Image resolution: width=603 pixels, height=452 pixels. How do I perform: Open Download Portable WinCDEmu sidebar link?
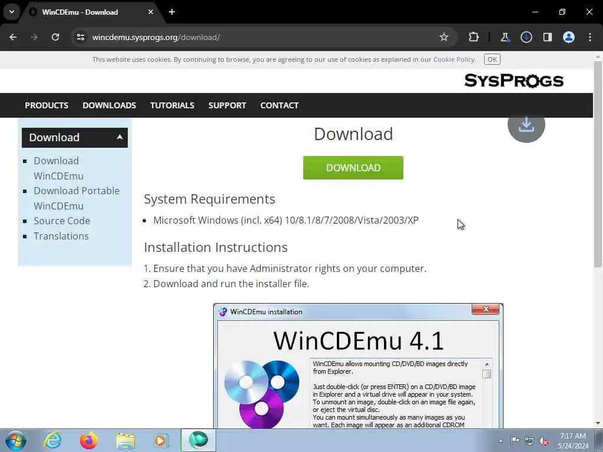pyautogui.click(x=77, y=198)
